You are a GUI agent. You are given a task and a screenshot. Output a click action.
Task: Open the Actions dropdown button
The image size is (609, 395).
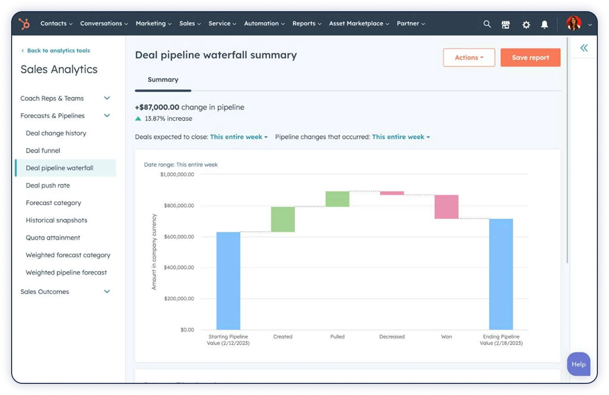click(x=469, y=57)
